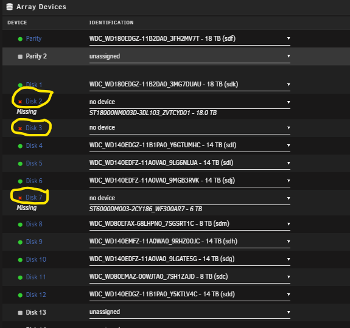
Task: Click the green status dot for Disk 9
Action: [20, 242]
